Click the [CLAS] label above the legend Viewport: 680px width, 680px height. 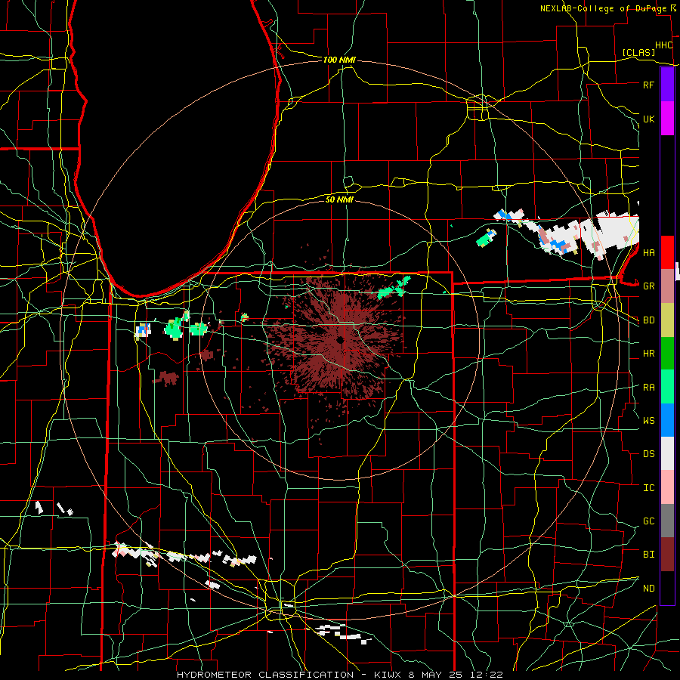click(x=638, y=53)
